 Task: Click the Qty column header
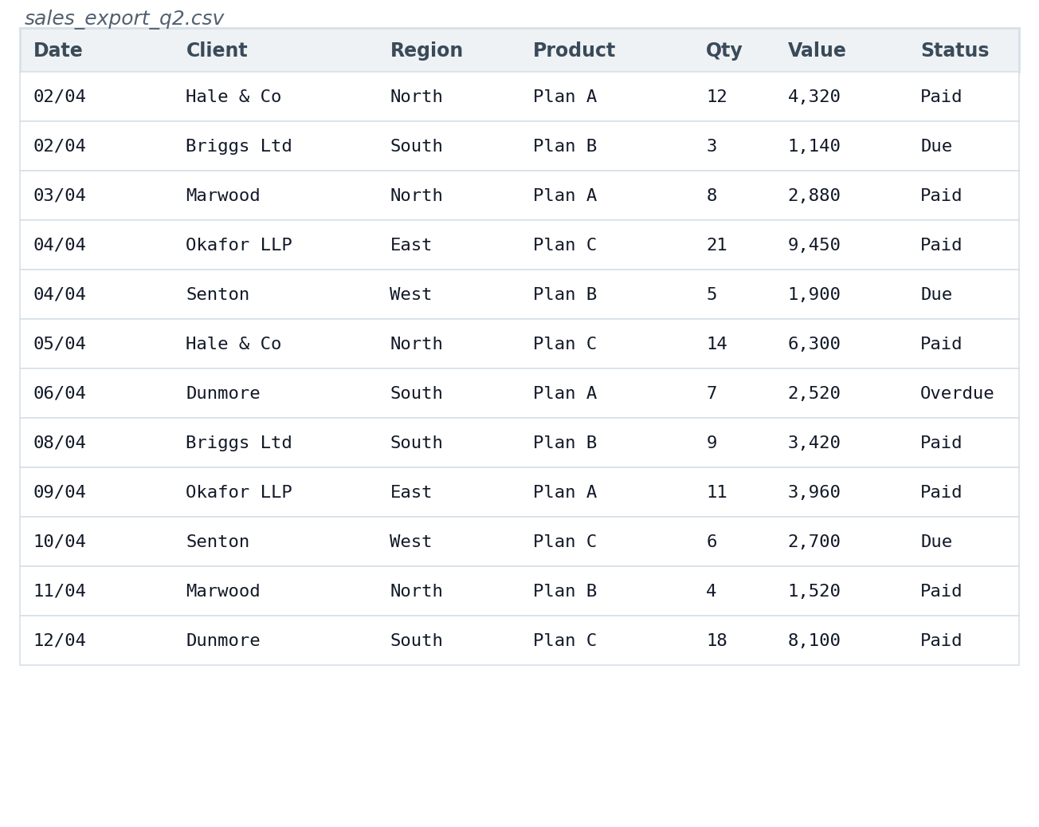(723, 51)
